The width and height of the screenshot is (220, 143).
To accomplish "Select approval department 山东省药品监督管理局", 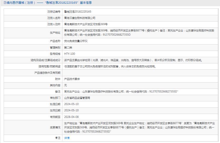I will (77, 98).
